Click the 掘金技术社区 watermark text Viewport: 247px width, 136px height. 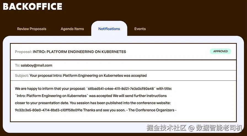[x=167, y=128]
